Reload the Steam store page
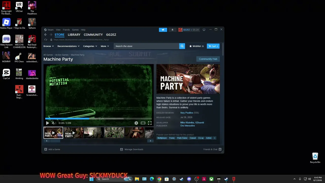The height and width of the screenshot is (183, 325). click(x=46, y=40)
